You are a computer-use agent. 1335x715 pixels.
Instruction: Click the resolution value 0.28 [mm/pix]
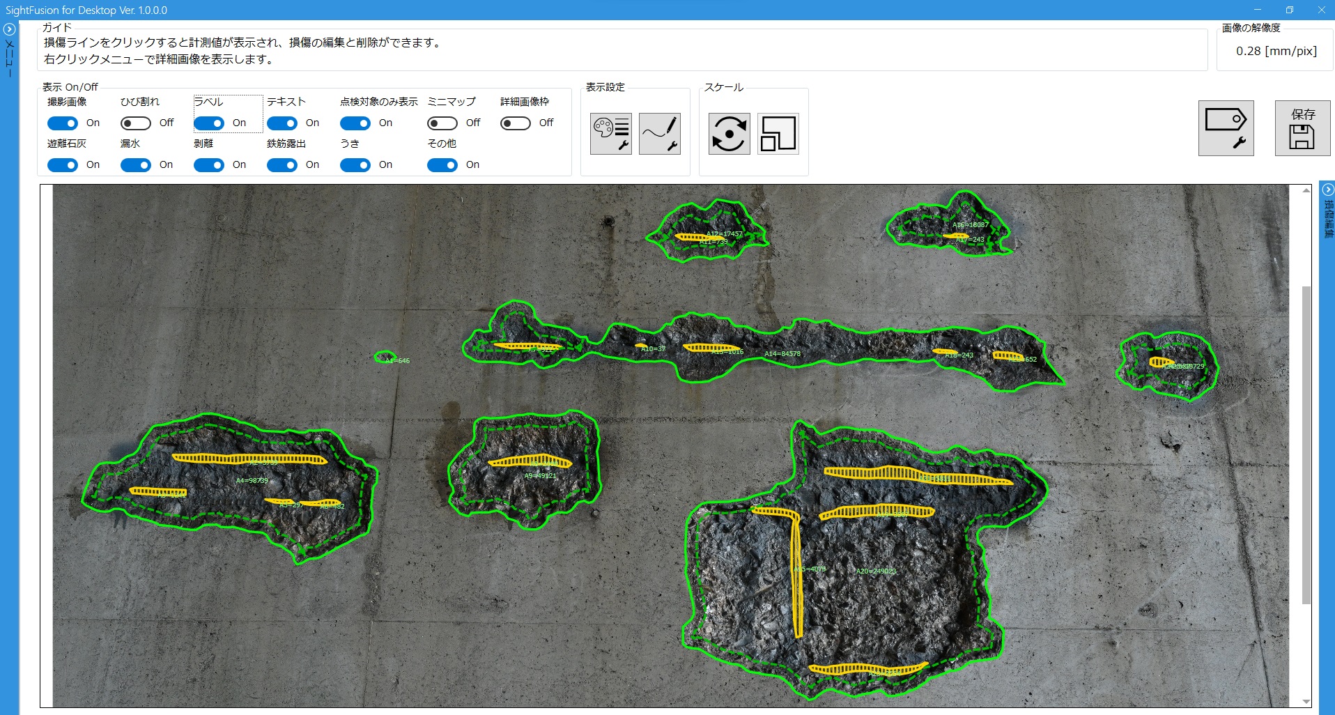1276,51
